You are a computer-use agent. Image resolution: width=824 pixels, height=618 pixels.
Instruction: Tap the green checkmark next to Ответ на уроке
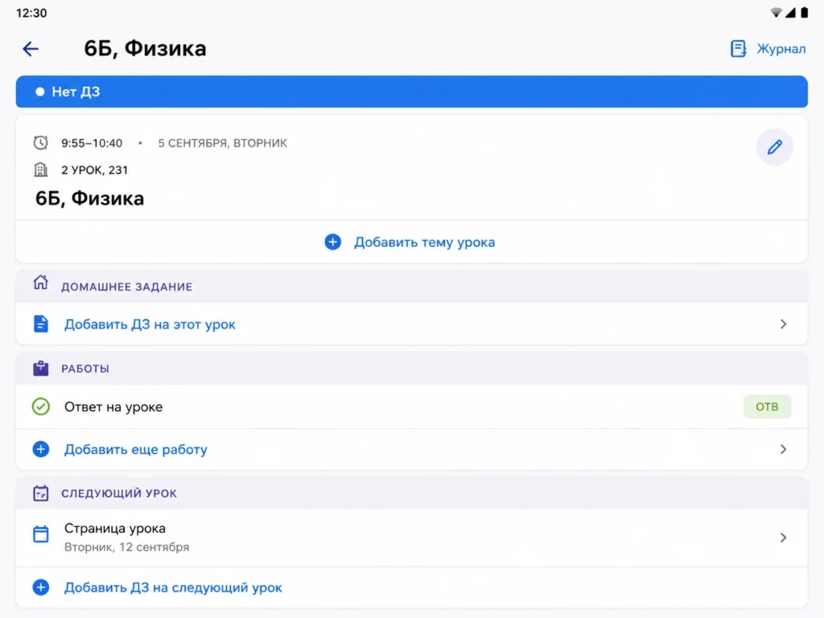click(x=40, y=406)
